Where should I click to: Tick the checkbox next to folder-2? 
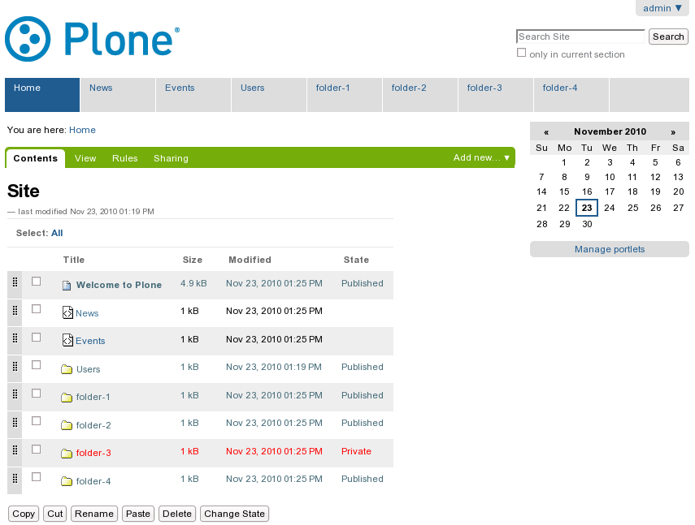coord(37,421)
